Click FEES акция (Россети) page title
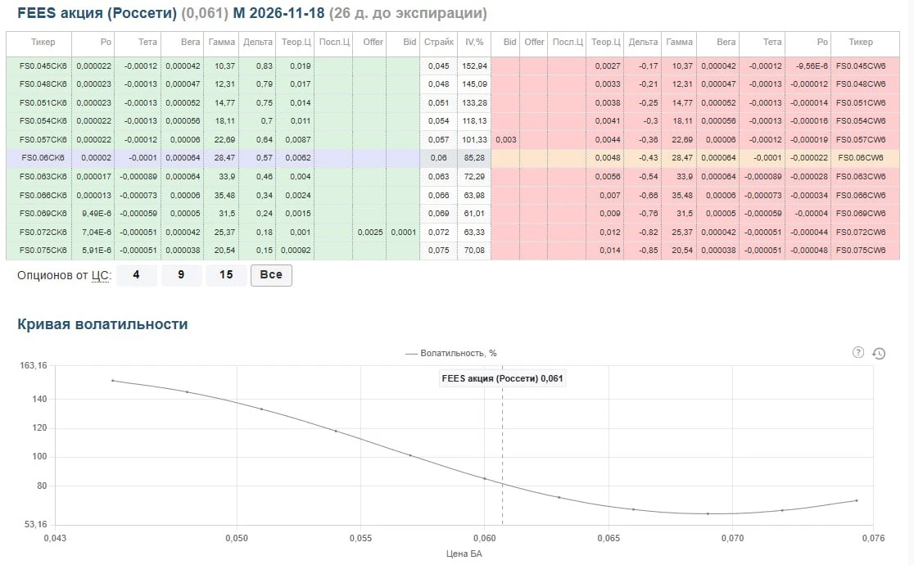 [97, 13]
